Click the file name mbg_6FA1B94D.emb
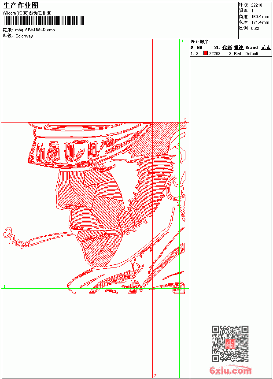The width and height of the screenshot is (273, 379). [x=35, y=30]
